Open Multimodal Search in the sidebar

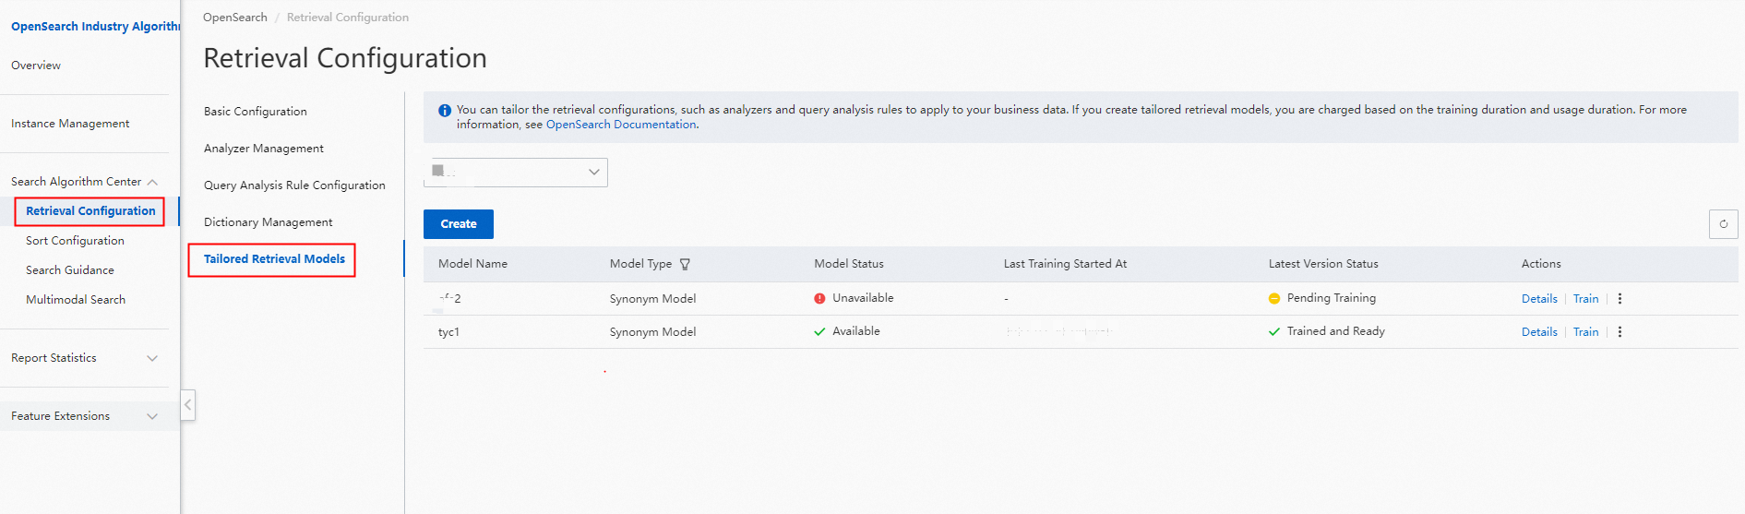click(x=76, y=300)
